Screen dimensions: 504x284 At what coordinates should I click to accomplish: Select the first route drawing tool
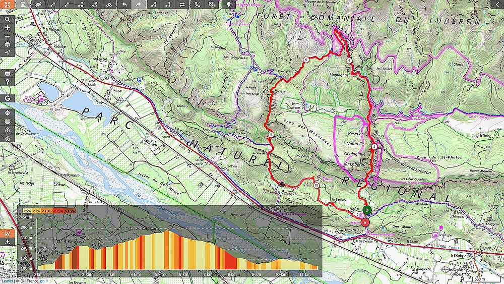coord(53,4)
